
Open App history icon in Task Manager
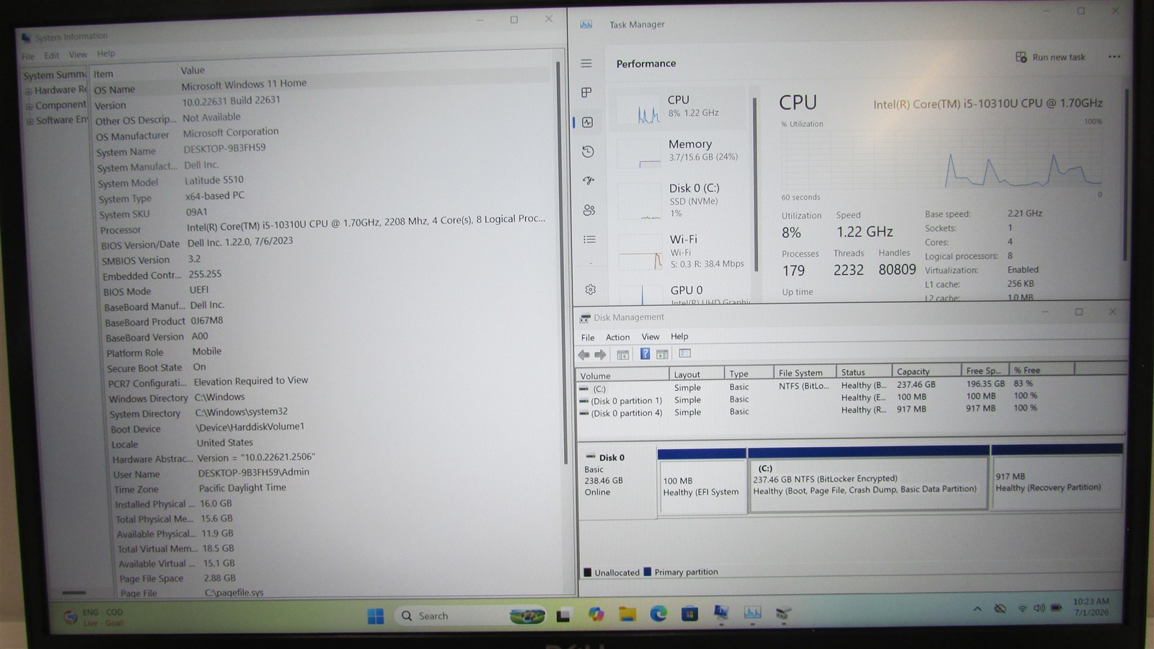[588, 151]
